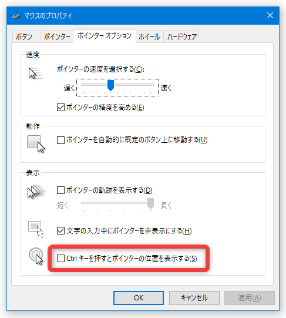
Task: Click the キャンセル button
Action: (x=194, y=297)
